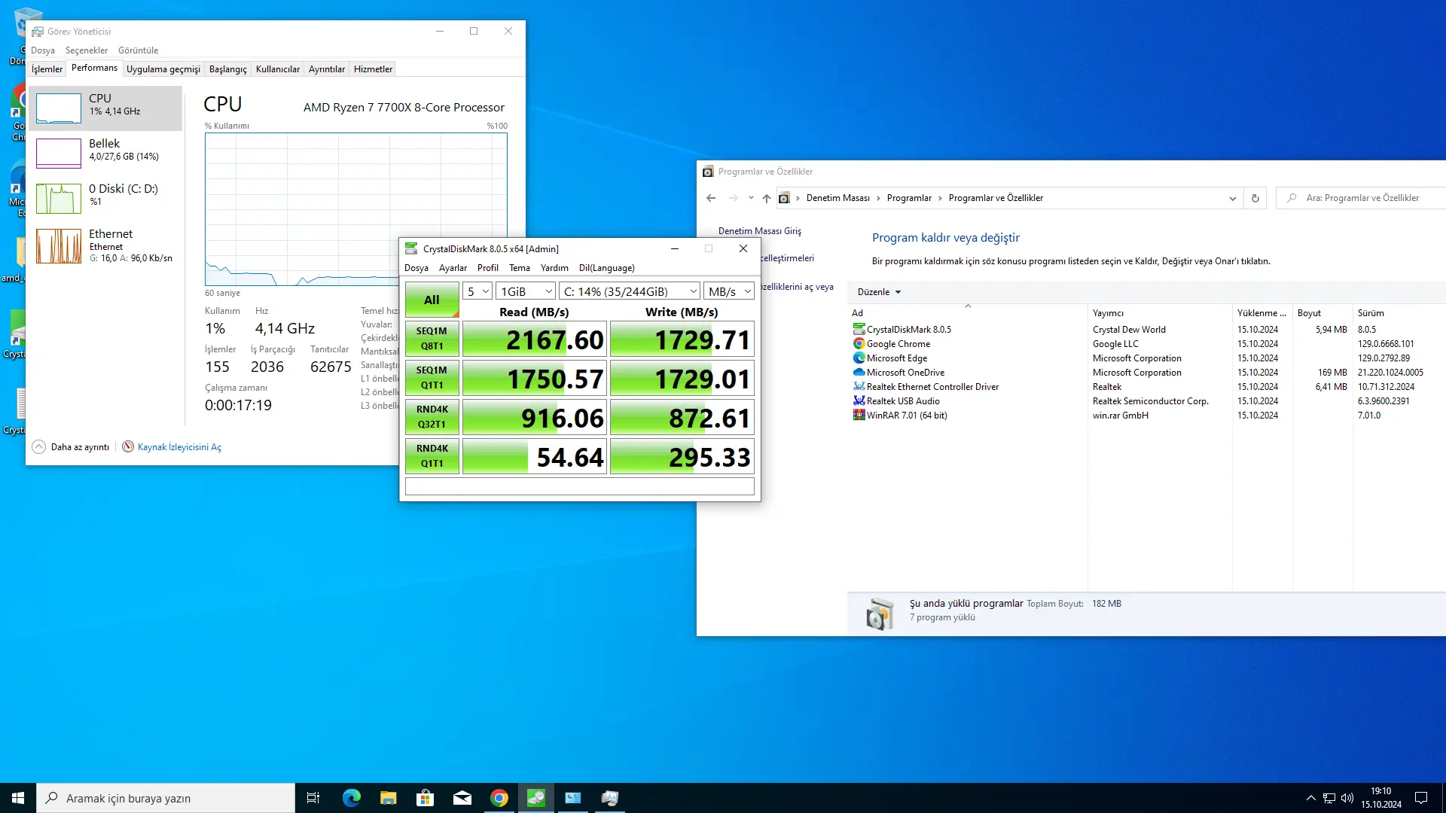This screenshot has height=813, width=1446.
Task: Select Google Chrome in the programs list
Action: tap(898, 344)
